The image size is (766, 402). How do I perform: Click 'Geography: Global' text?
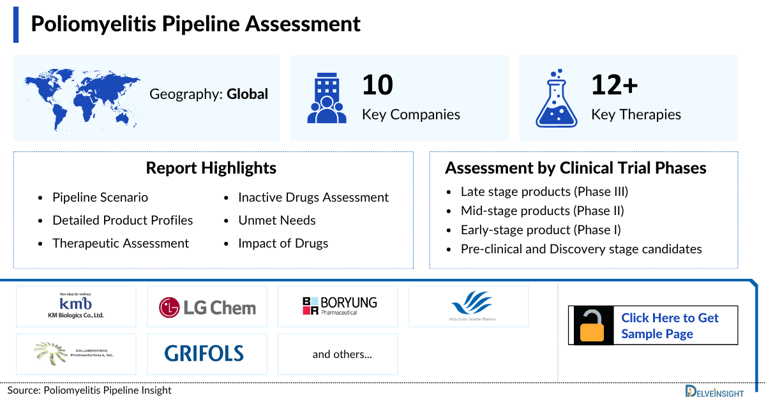(209, 94)
